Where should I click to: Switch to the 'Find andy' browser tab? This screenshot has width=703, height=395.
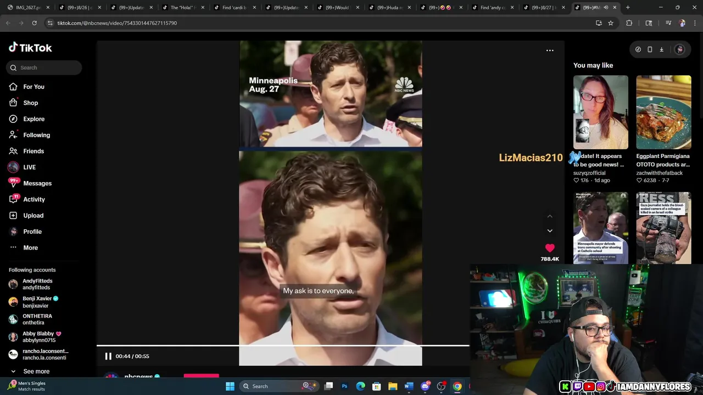coord(493,7)
